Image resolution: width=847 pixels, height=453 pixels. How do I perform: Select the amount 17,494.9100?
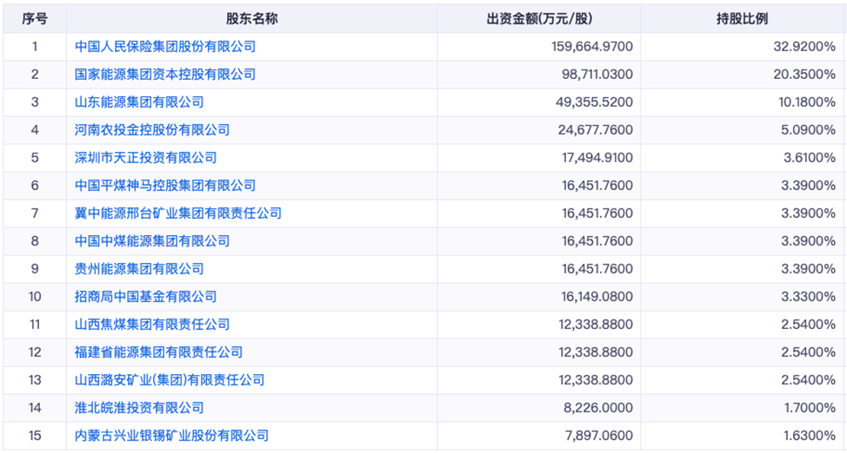[597, 157]
